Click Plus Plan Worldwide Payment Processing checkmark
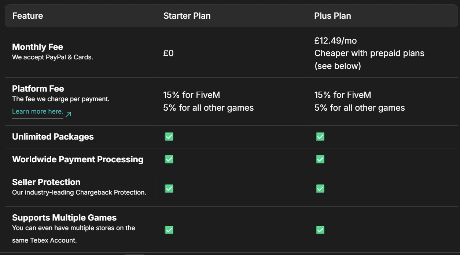460x255 pixels. click(320, 159)
